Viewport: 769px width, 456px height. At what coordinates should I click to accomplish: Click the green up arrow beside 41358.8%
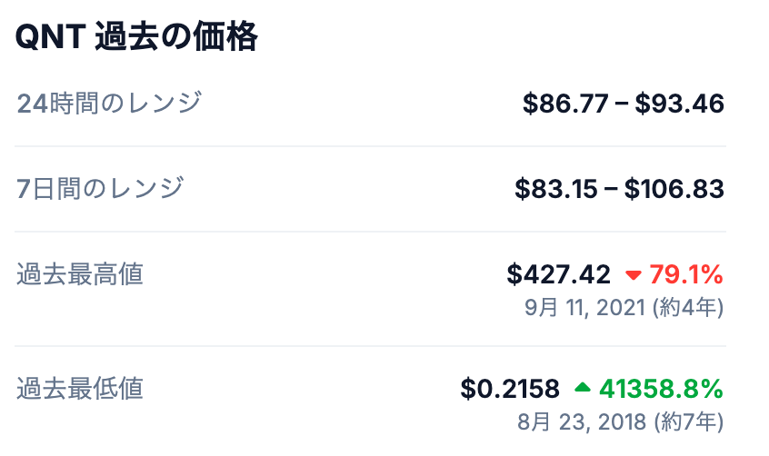(x=583, y=389)
